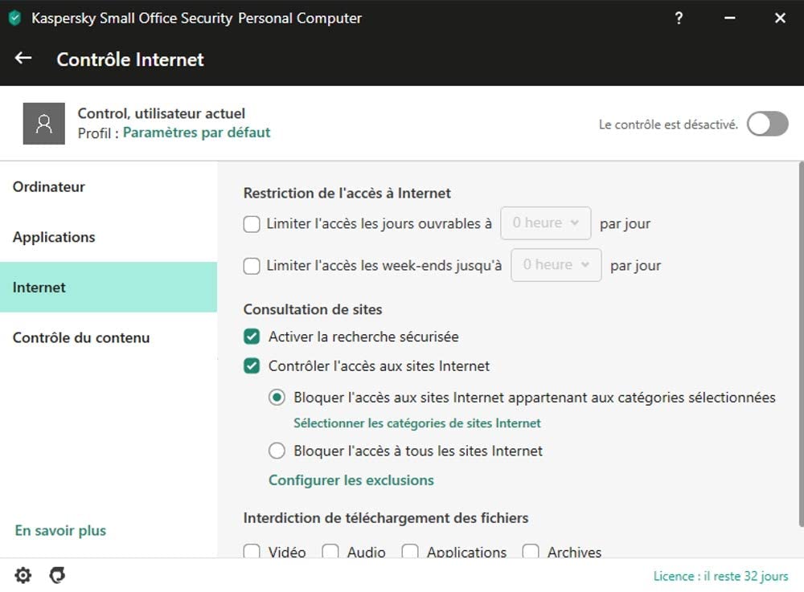Viewport: 804px width, 592px height.
Task: Open settings with the gear icon
Action: (23, 575)
